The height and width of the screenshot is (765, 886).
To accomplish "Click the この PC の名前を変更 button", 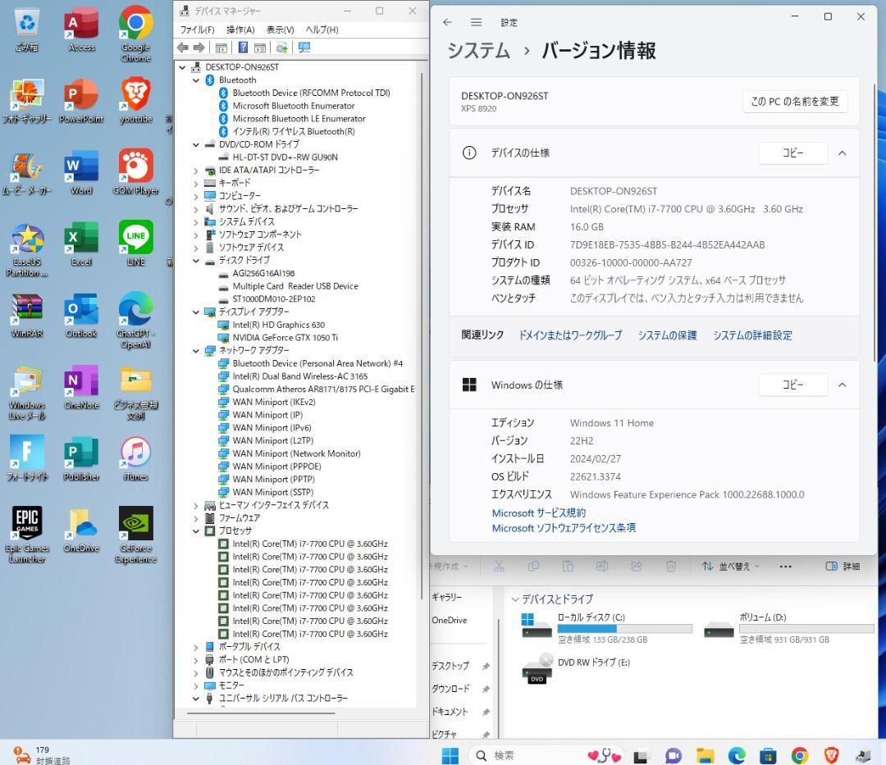I will click(x=794, y=102).
